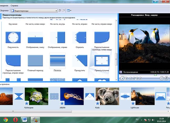Select transition cell between Jellyfish and Koala
This screenshot has height=123, width=170.
pyautogui.click(x=90, y=96)
